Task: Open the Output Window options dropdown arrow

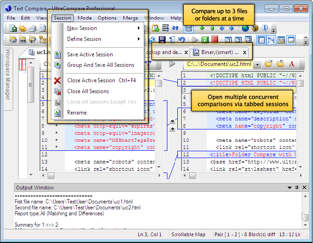Action: tap(289, 188)
